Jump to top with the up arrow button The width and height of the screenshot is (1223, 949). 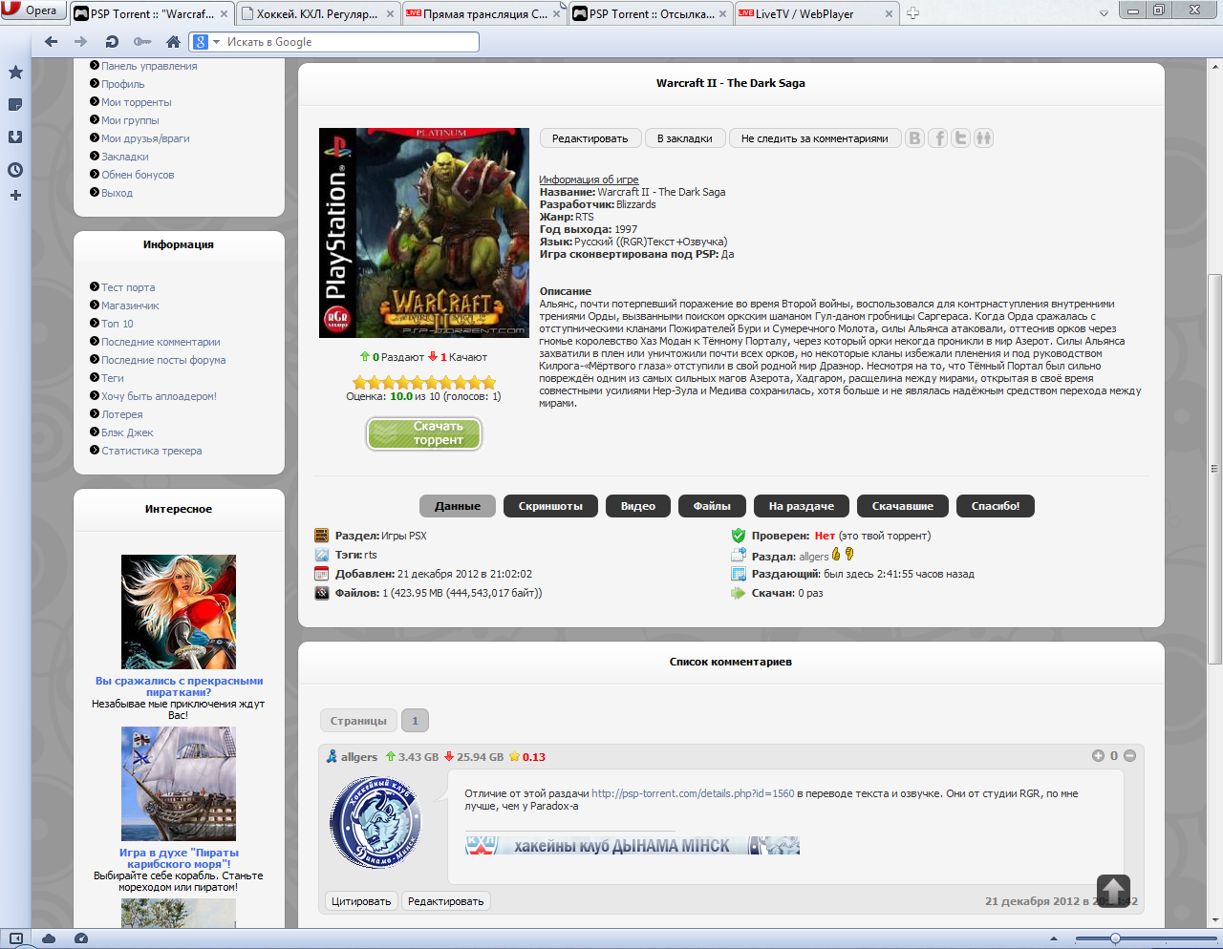point(1113,891)
